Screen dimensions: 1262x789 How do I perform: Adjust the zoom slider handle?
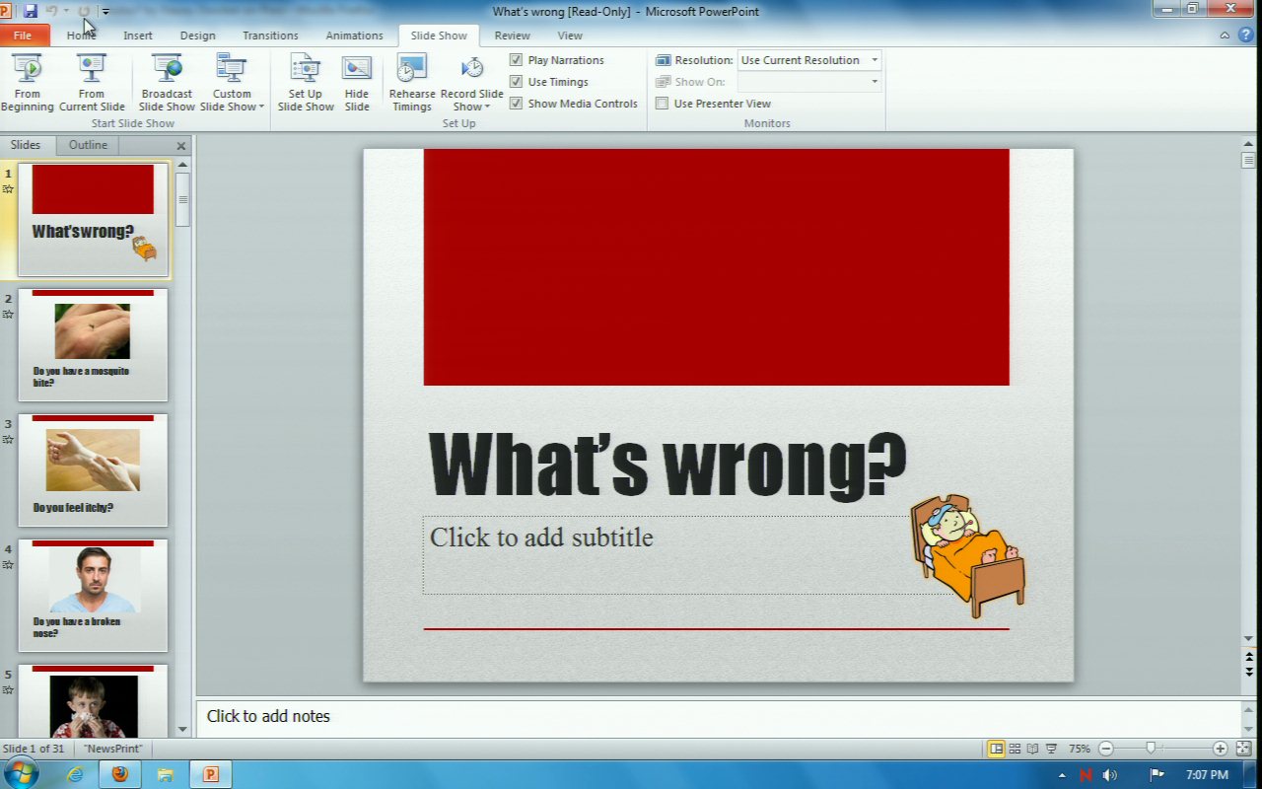[x=1151, y=749]
